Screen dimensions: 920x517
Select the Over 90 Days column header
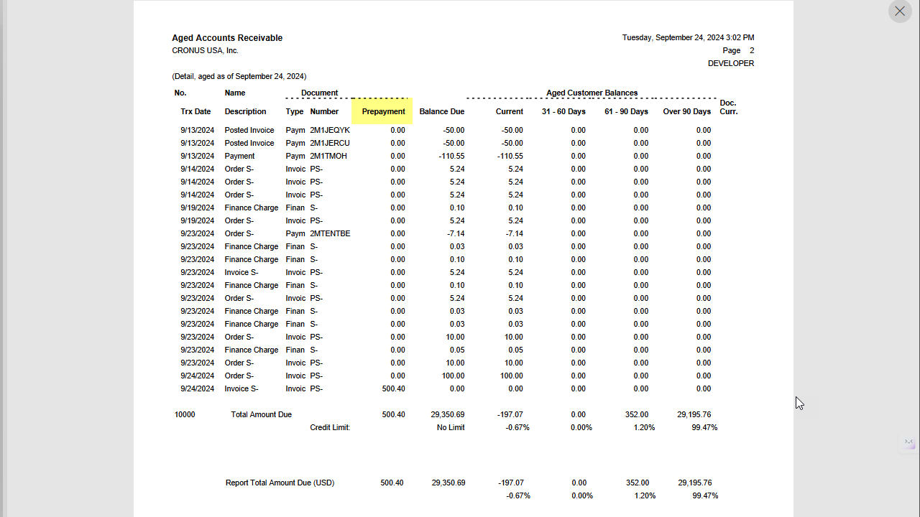pos(686,111)
